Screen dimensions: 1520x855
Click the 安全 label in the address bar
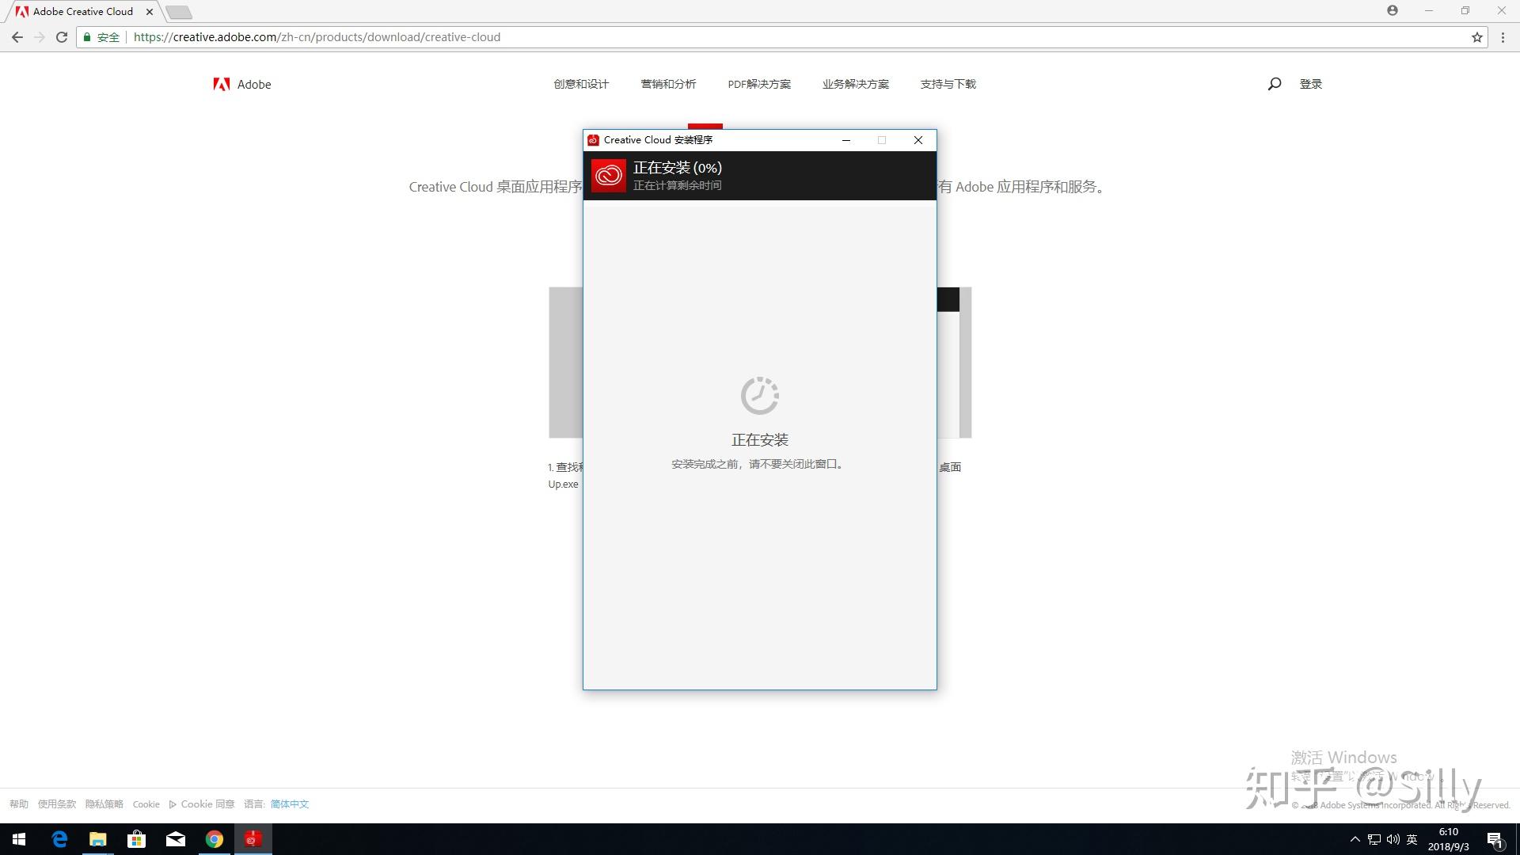coord(108,37)
